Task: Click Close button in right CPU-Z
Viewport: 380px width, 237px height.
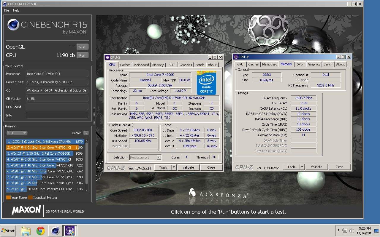Action: pyautogui.click(x=339, y=167)
